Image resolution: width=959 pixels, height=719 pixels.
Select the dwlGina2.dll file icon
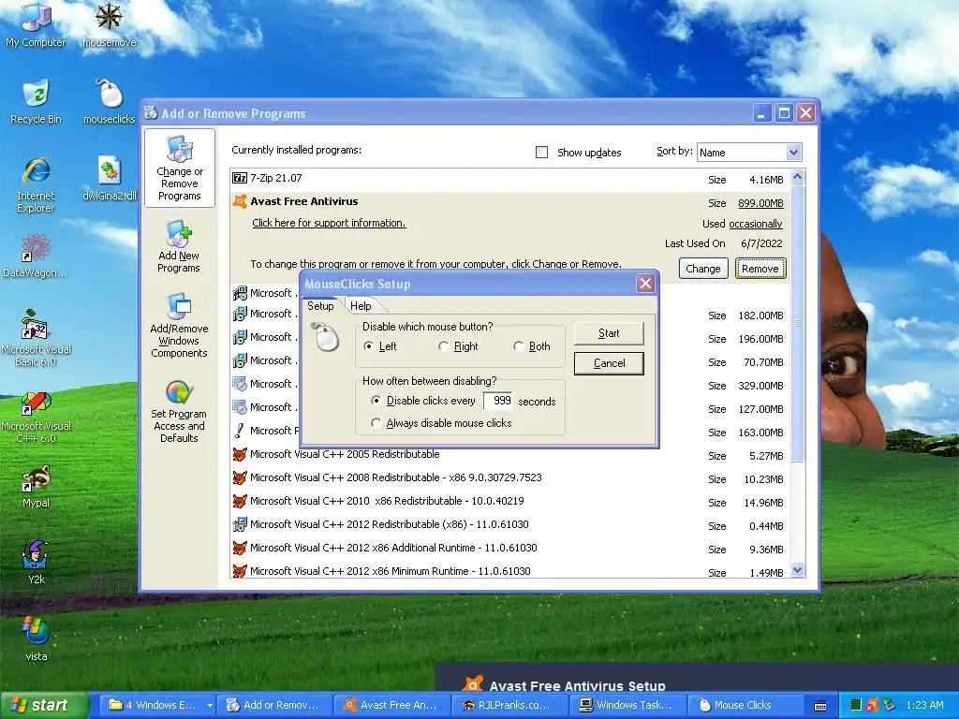(x=109, y=179)
